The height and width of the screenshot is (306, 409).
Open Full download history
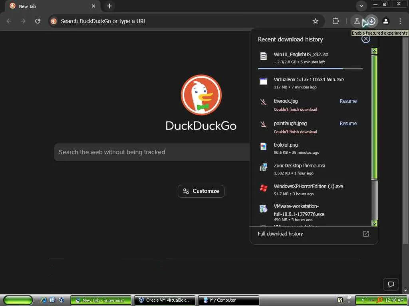280,233
